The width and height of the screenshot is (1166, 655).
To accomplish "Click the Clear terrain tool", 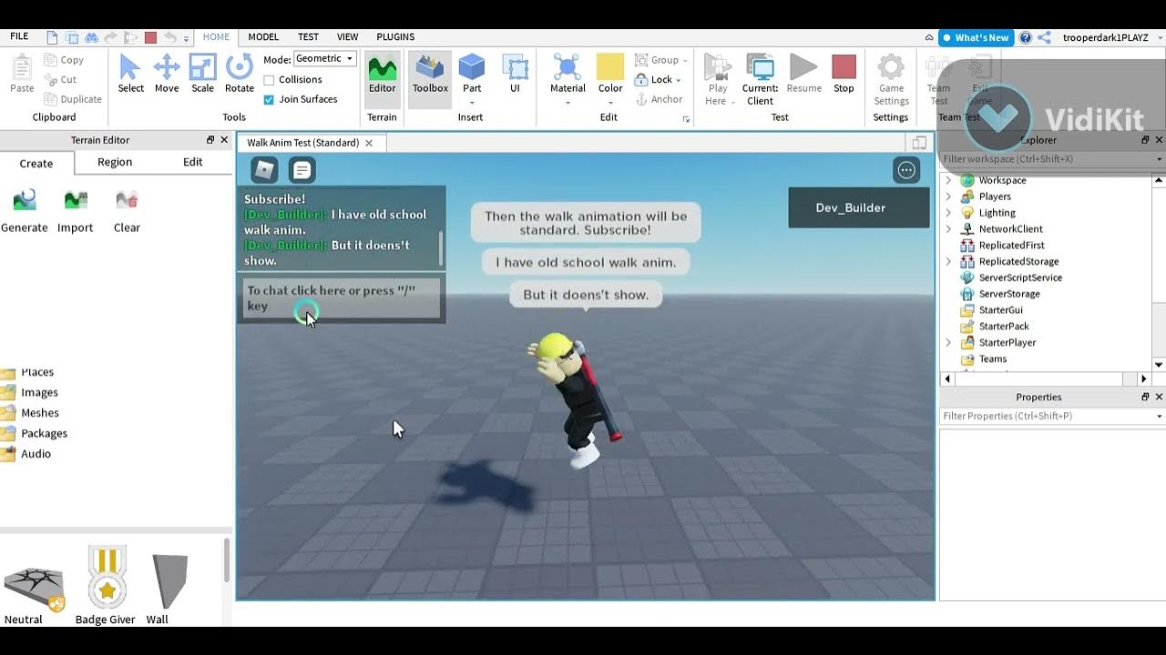I will (127, 211).
